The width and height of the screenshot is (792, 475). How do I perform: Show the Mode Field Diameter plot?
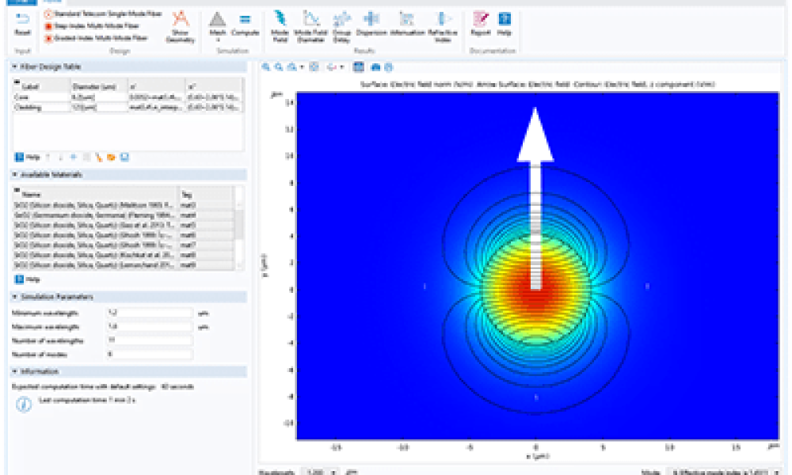[x=310, y=26]
